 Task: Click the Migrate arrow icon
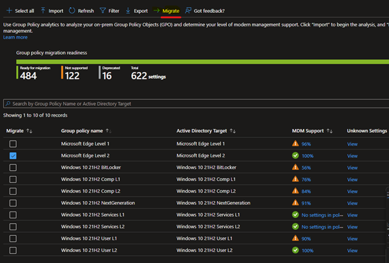pos(156,10)
